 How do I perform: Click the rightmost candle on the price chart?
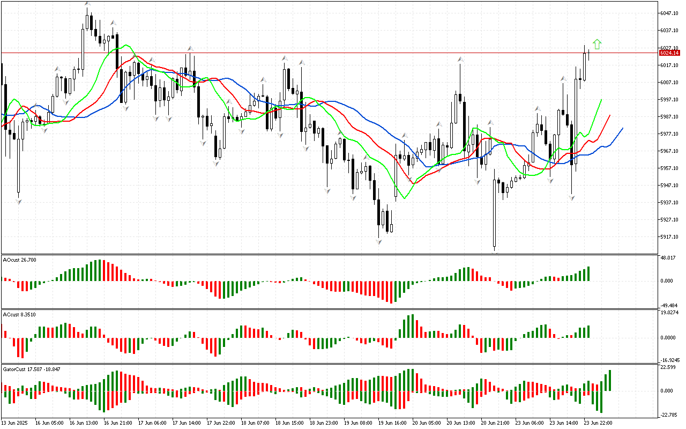(588, 55)
